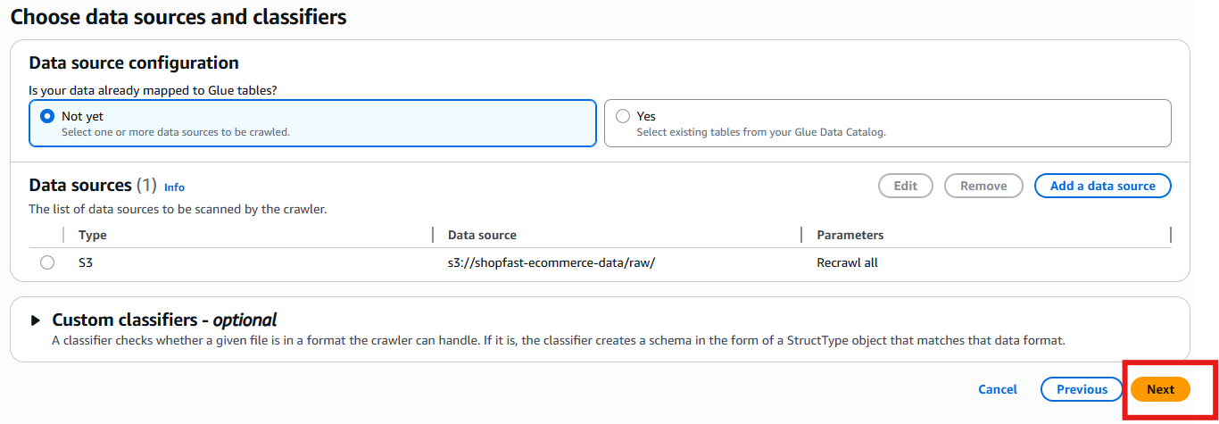Choose the "Yes" Glue tables option
The height and width of the screenshot is (424, 1219).
click(x=623, y=116)
